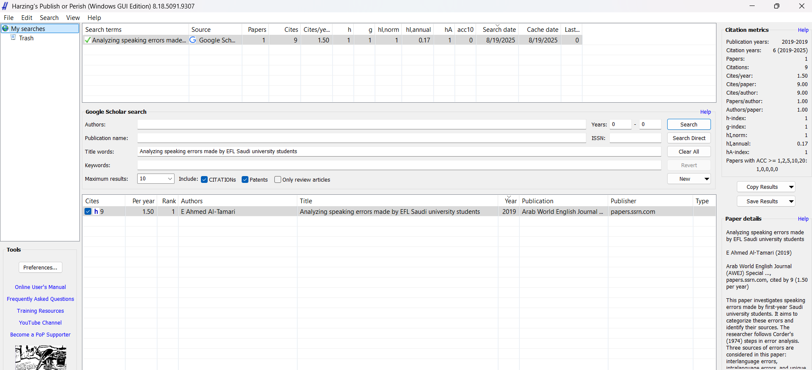Click Help link in Google Scholar search panel

(705, 112)
